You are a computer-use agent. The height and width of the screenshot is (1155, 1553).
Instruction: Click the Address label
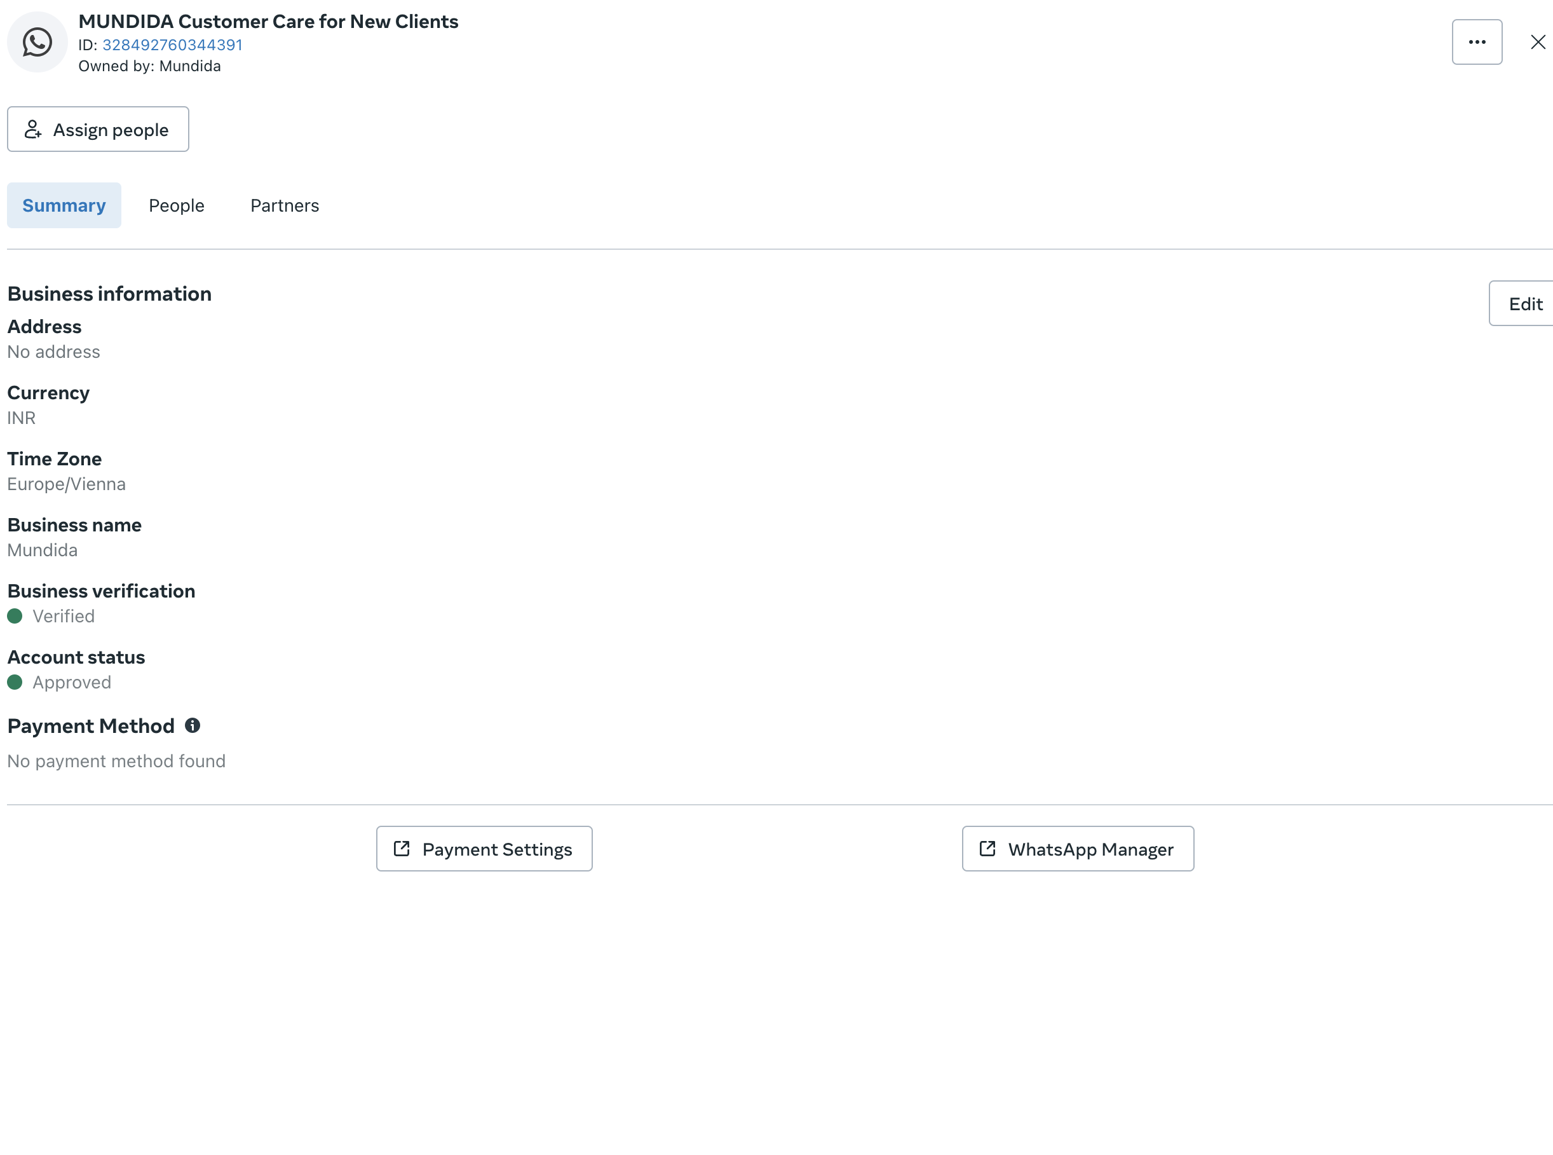[x=44, y=327]
